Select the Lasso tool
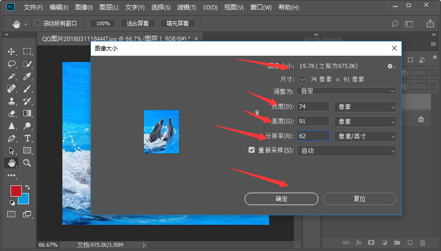 (x=11, y=64)
